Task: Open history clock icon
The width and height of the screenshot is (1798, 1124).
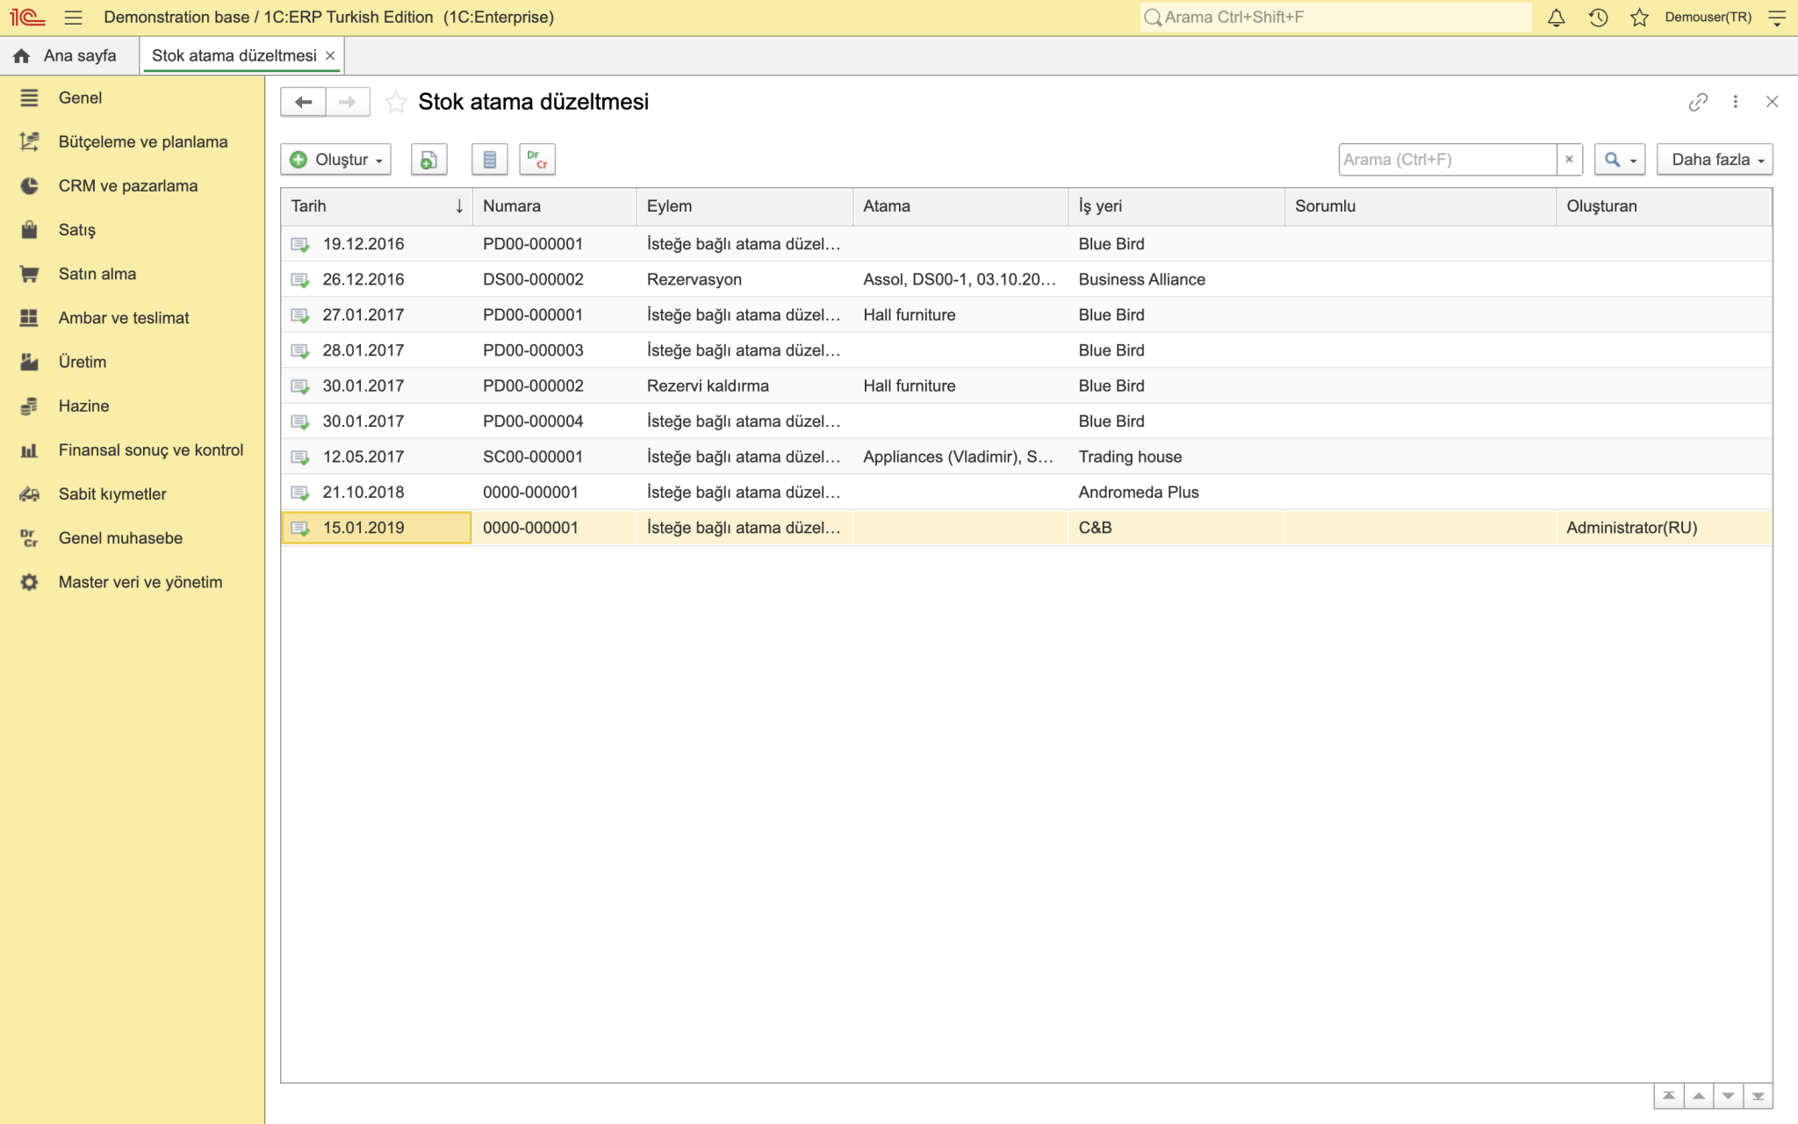Action: [x=1598, y=18]
